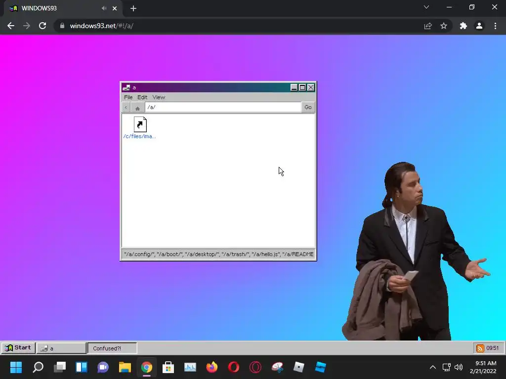Click the site lock icon
Screen dimensions: 506x379
point(62,26)
